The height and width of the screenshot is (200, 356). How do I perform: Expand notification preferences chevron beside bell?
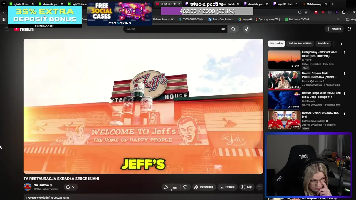pyautogui.click(x=74, y=187)
